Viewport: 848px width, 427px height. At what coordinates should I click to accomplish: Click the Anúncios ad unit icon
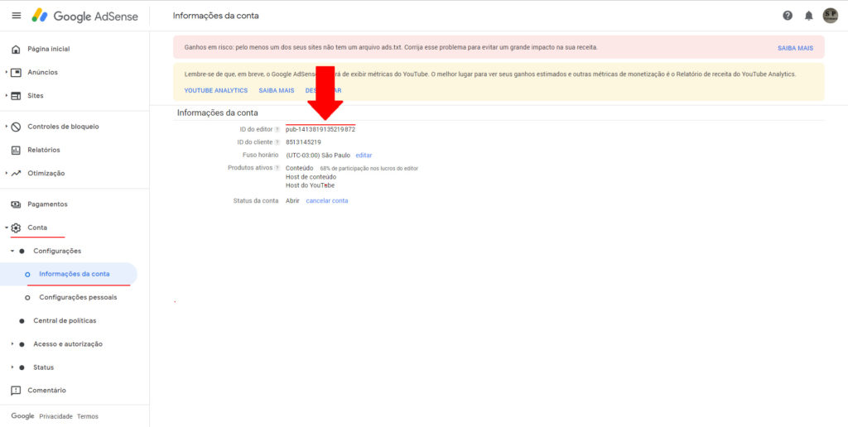(x=17, y=73)
